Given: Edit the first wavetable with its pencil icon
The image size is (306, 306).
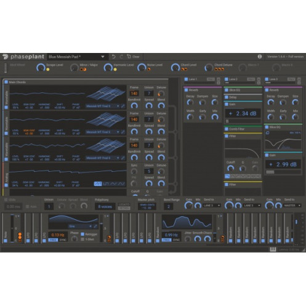Looking at the screenshot, I should click(x=123, y=106).
